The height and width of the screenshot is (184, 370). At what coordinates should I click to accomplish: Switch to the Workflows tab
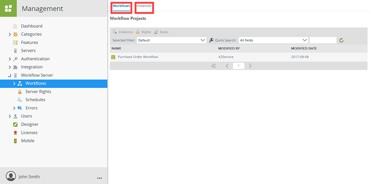click(121, 6)
